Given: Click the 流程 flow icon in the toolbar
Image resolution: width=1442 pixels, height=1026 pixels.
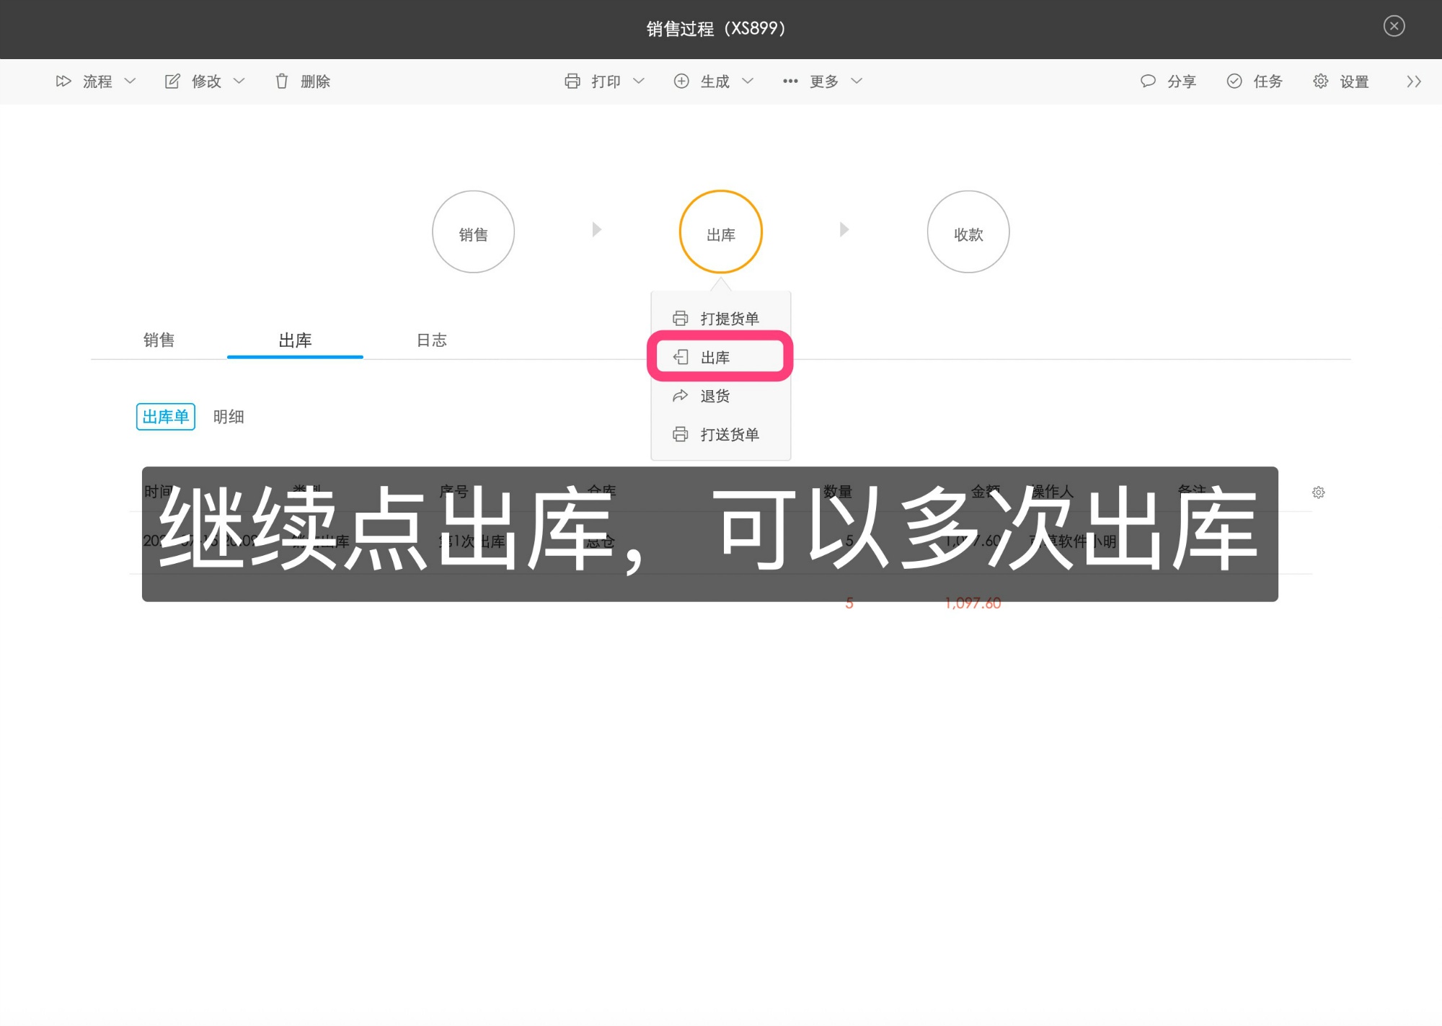Looking at the screenshot, I should point(63,81).
